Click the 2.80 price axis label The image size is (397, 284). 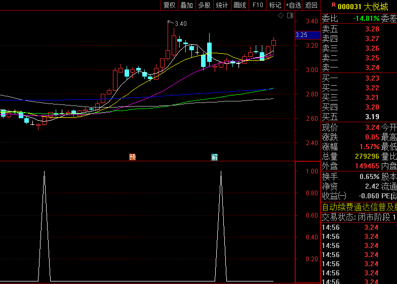(x=312, y=94)
